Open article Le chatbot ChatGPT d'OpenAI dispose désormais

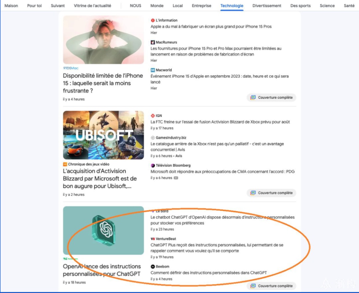tap(222, 220)
